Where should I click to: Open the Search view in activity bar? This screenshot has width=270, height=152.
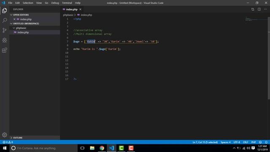5,20
